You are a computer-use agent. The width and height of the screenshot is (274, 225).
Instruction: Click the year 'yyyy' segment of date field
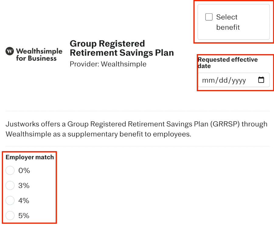point(239,80)
